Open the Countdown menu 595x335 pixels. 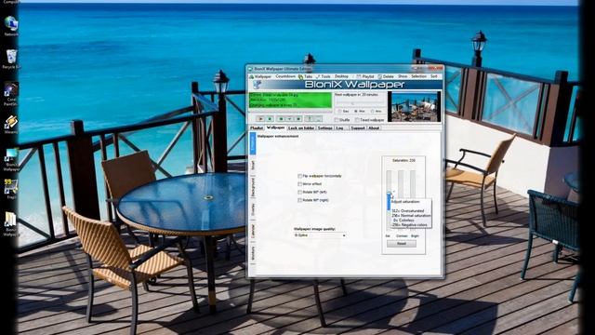coord(285,76)
